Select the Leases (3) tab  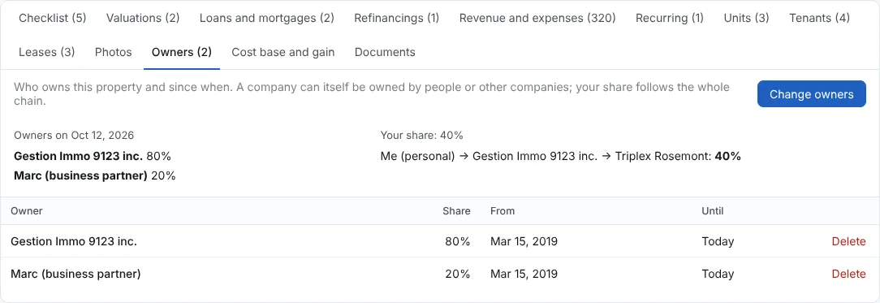pos(46,52)
